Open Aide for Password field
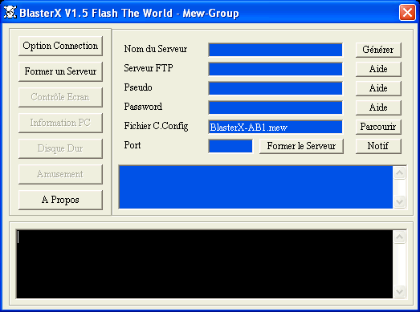This screenshot has width=420, height=312. click(378, 107)
